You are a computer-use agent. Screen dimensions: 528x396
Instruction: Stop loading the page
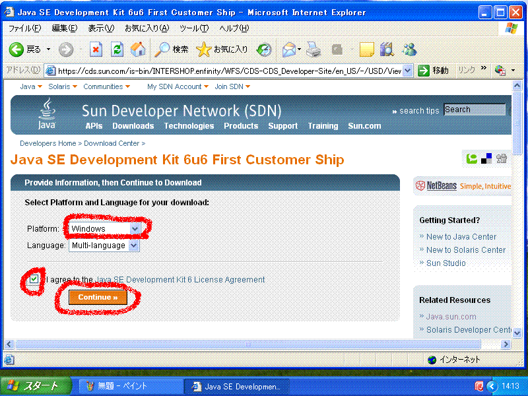point(96,49)
